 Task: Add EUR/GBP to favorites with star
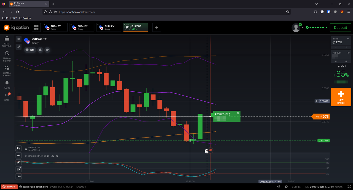coord(47,50)
